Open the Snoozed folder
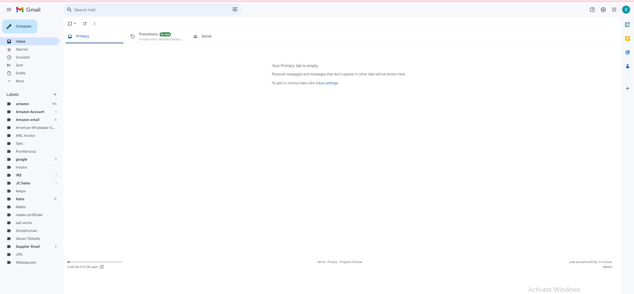Image resolution: width=634 pixels, height=294 pixels. (x=30, y=57)
